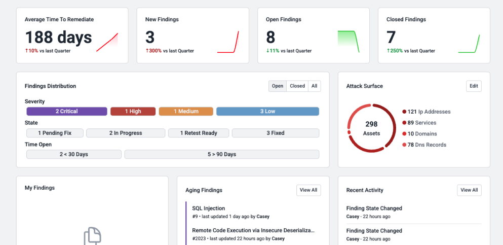Click the Findings Distribution heading
This screenshot has width=503, height=245.
tap(50, 86)
